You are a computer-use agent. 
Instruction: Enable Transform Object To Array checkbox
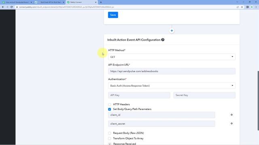click(110, 139)
